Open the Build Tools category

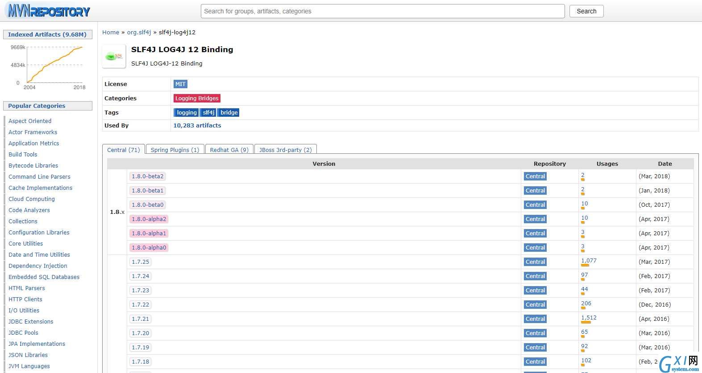coord(23,155)
